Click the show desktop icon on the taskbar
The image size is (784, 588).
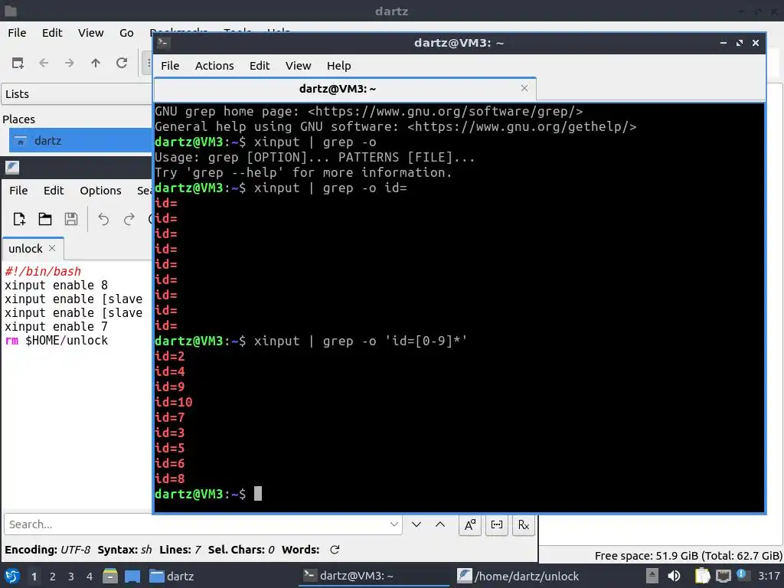[x=132, y=577]
